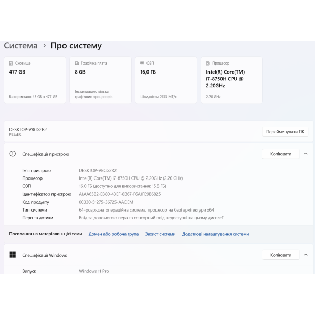The width and height of the screenshot is (315, 315).
Task: Click the Перейменувати ПК button
Action: tap(285, 132)
